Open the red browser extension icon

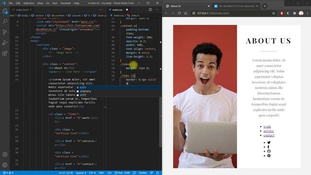pos(282,13)
